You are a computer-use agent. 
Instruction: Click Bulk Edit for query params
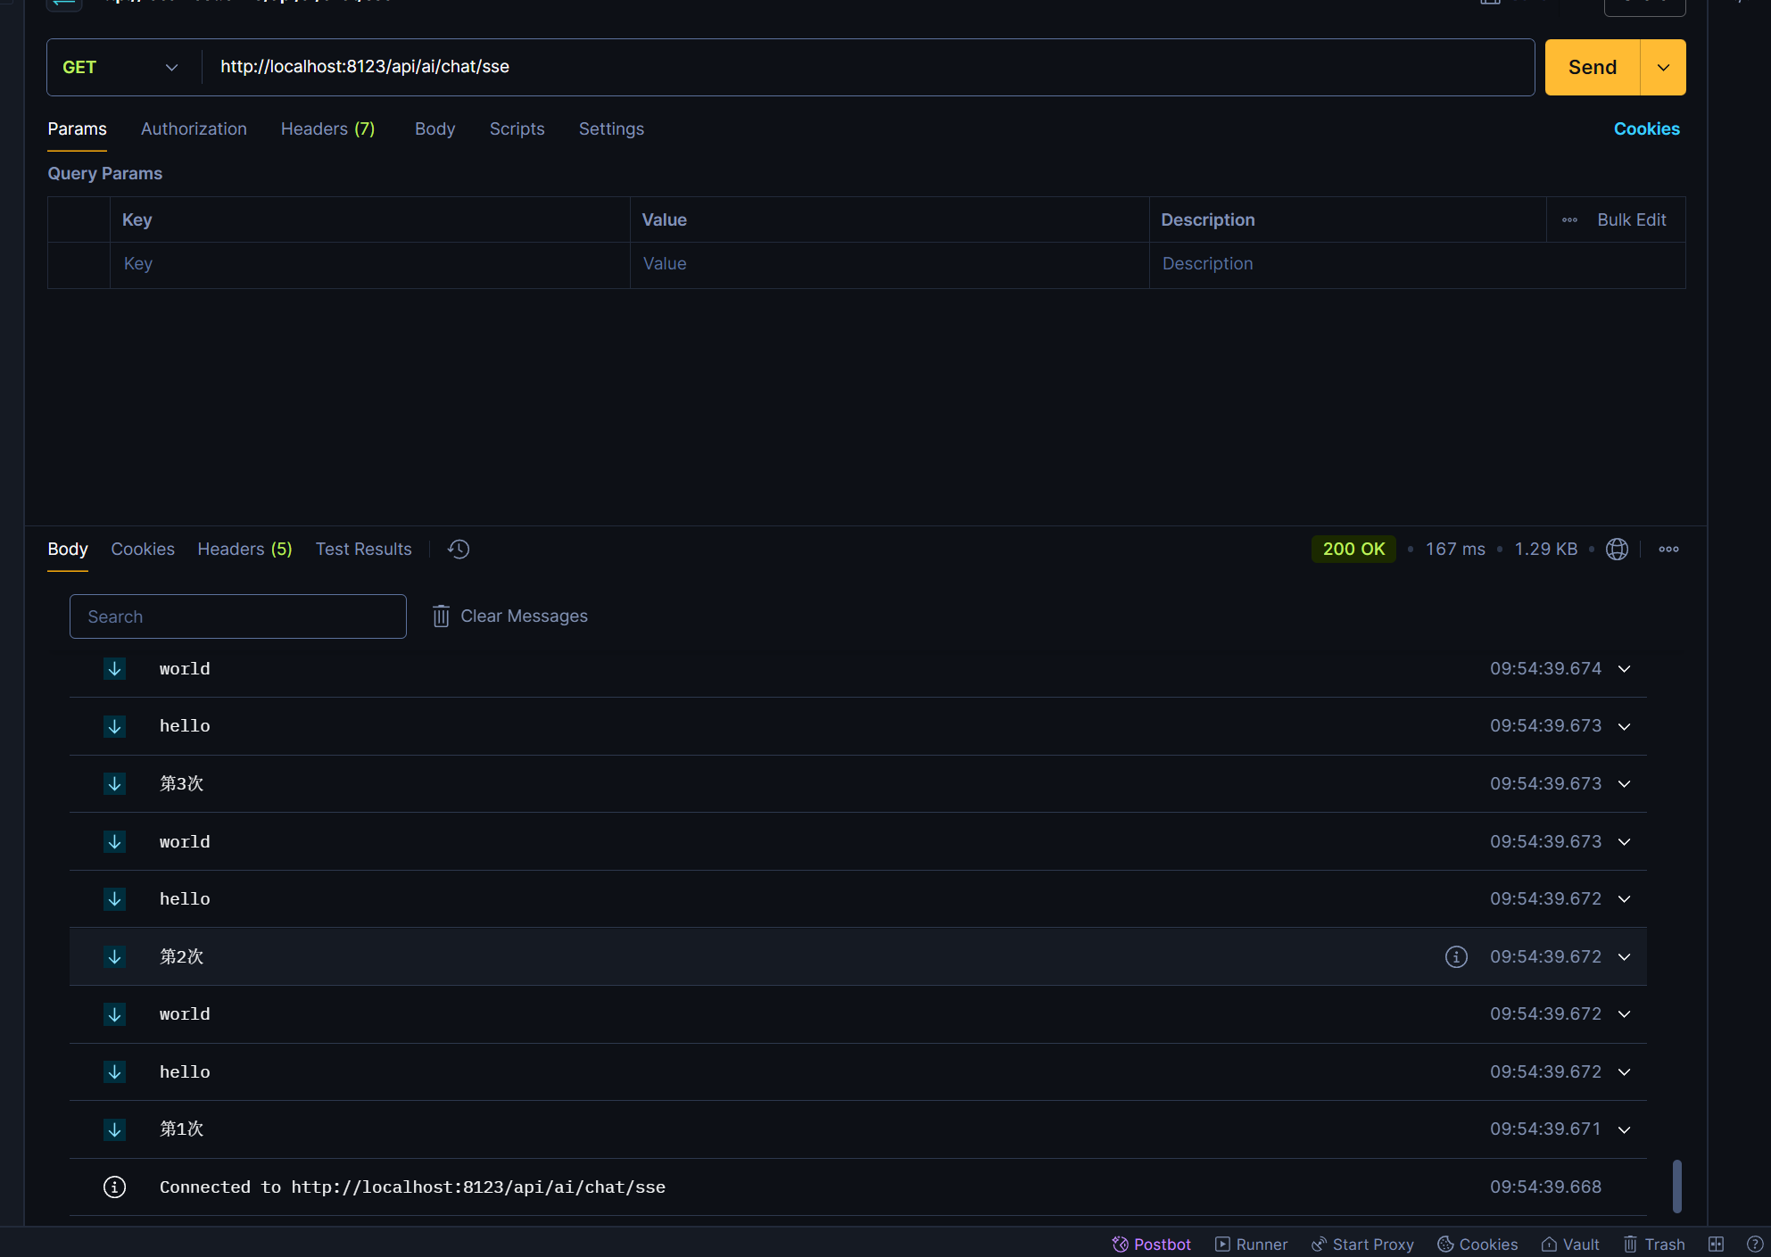tap(1631, 219)
